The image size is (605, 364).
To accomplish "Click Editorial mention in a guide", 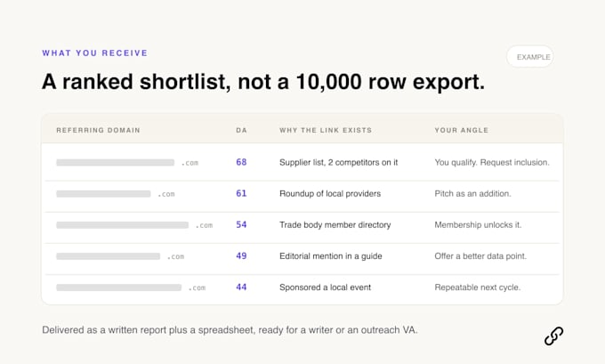I will 331,256.
